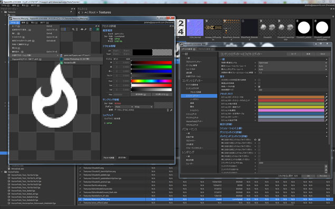Toggle checkmark on Textures/Resource_Effect.png row
The height and width of the screenshot is (209, 335).
(80, 200)
